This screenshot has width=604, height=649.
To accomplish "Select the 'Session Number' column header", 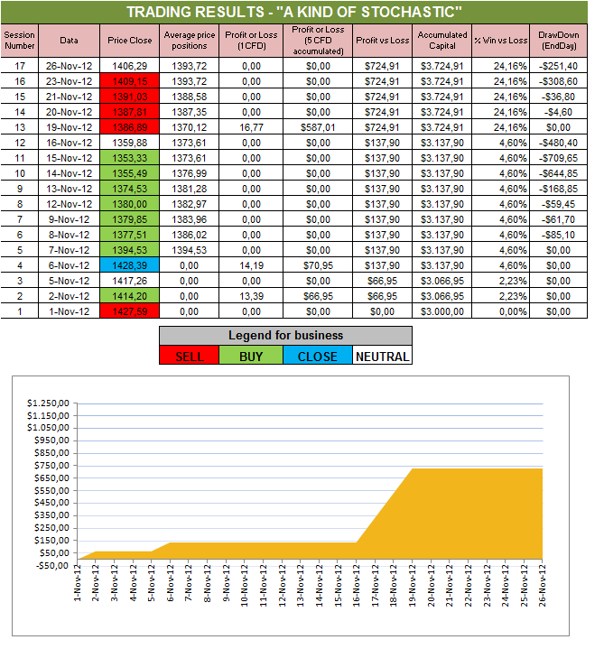I will click(x=20, y=41).
